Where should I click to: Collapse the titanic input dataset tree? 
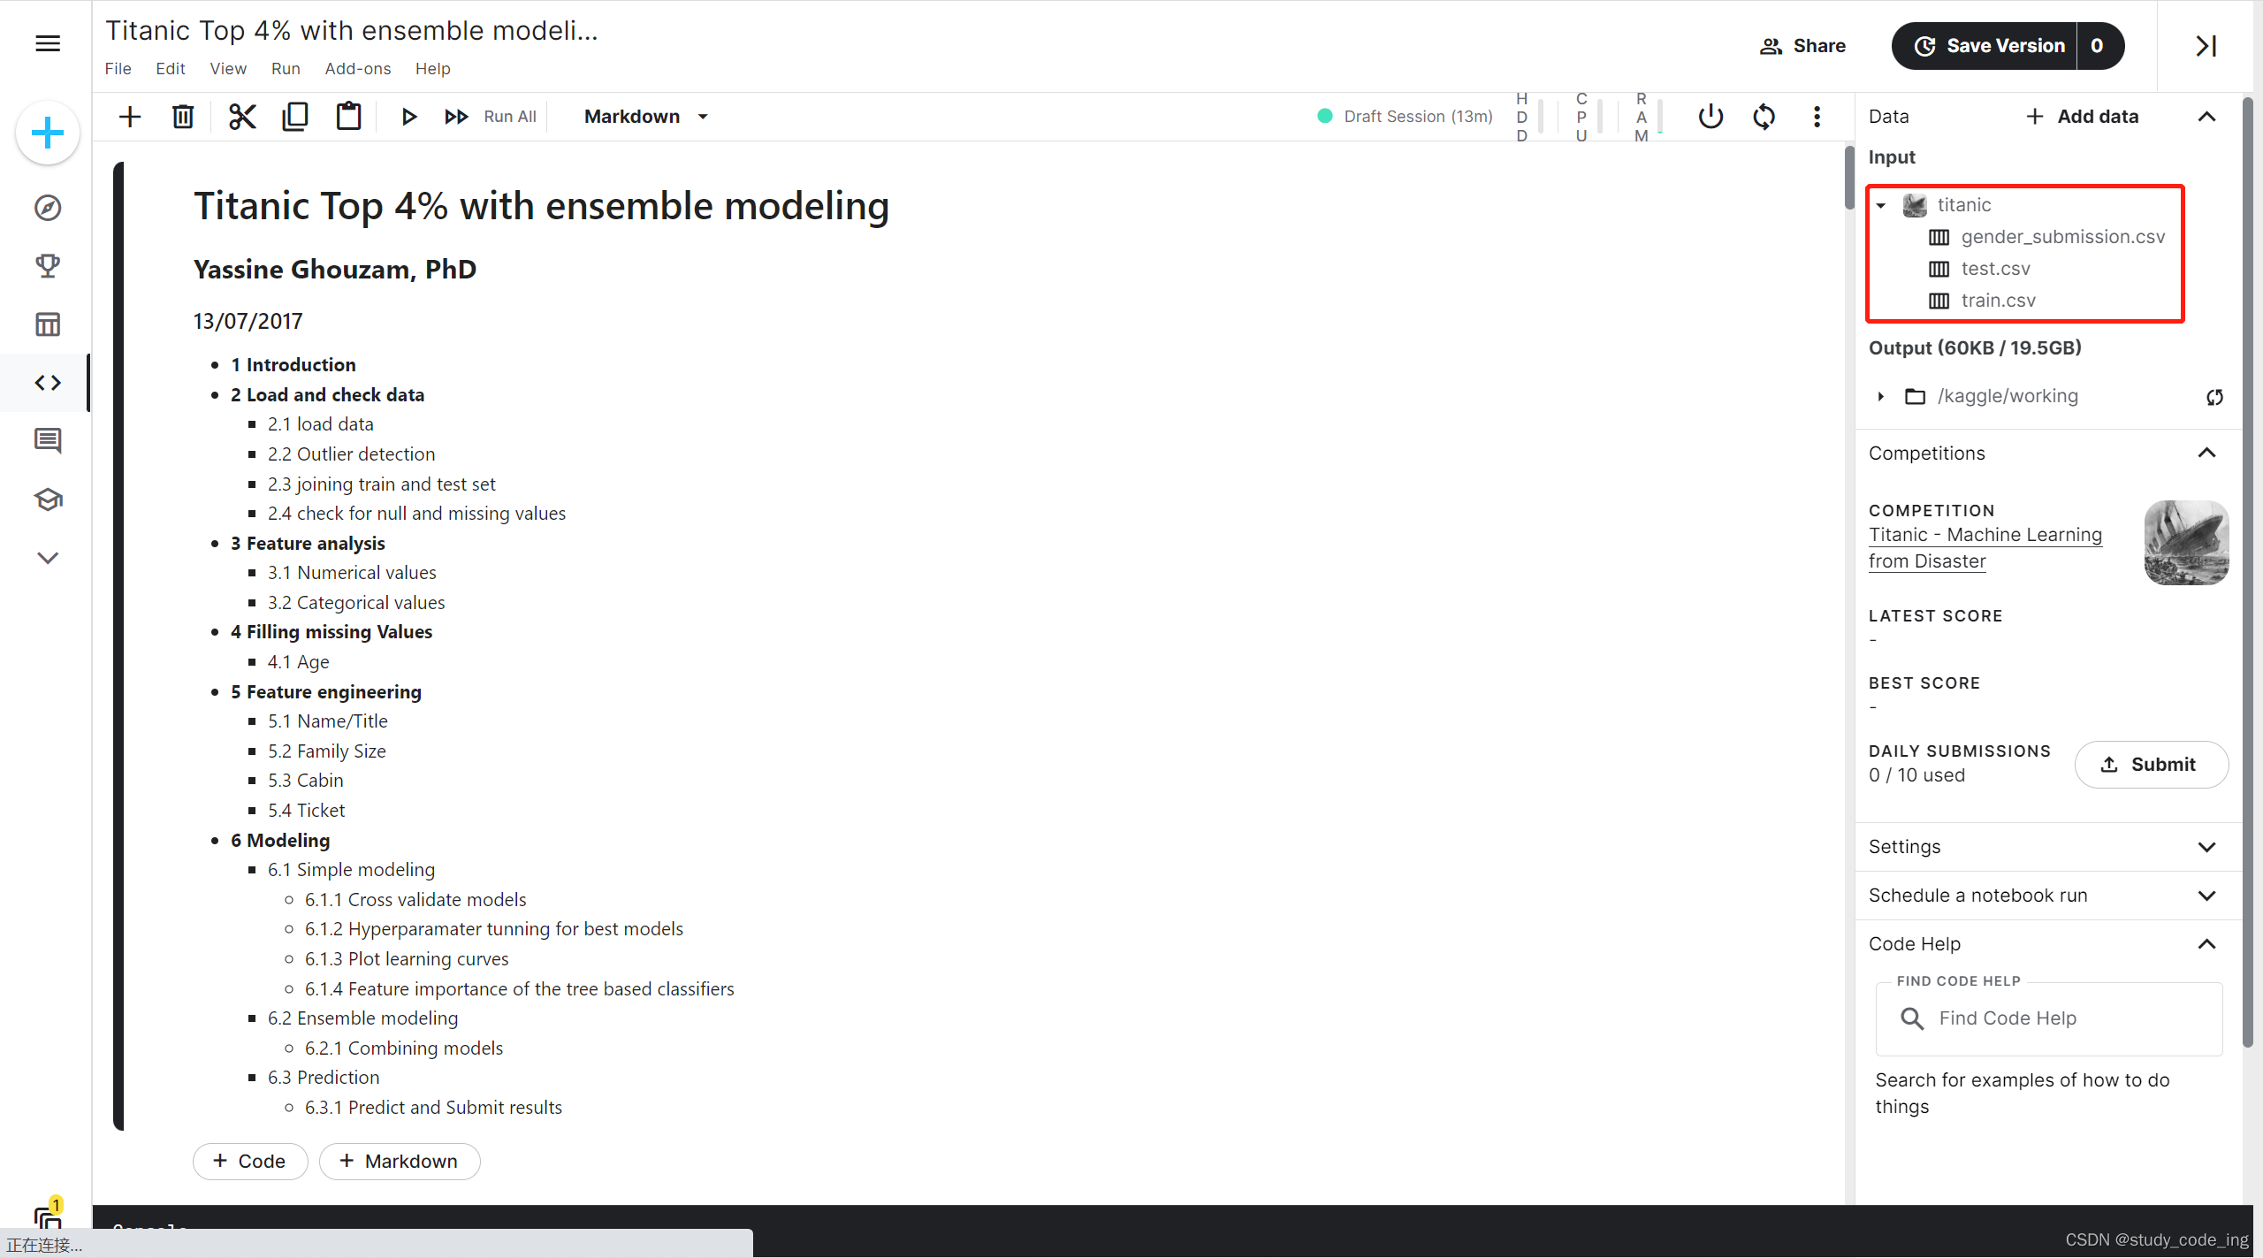point(1881,205)
